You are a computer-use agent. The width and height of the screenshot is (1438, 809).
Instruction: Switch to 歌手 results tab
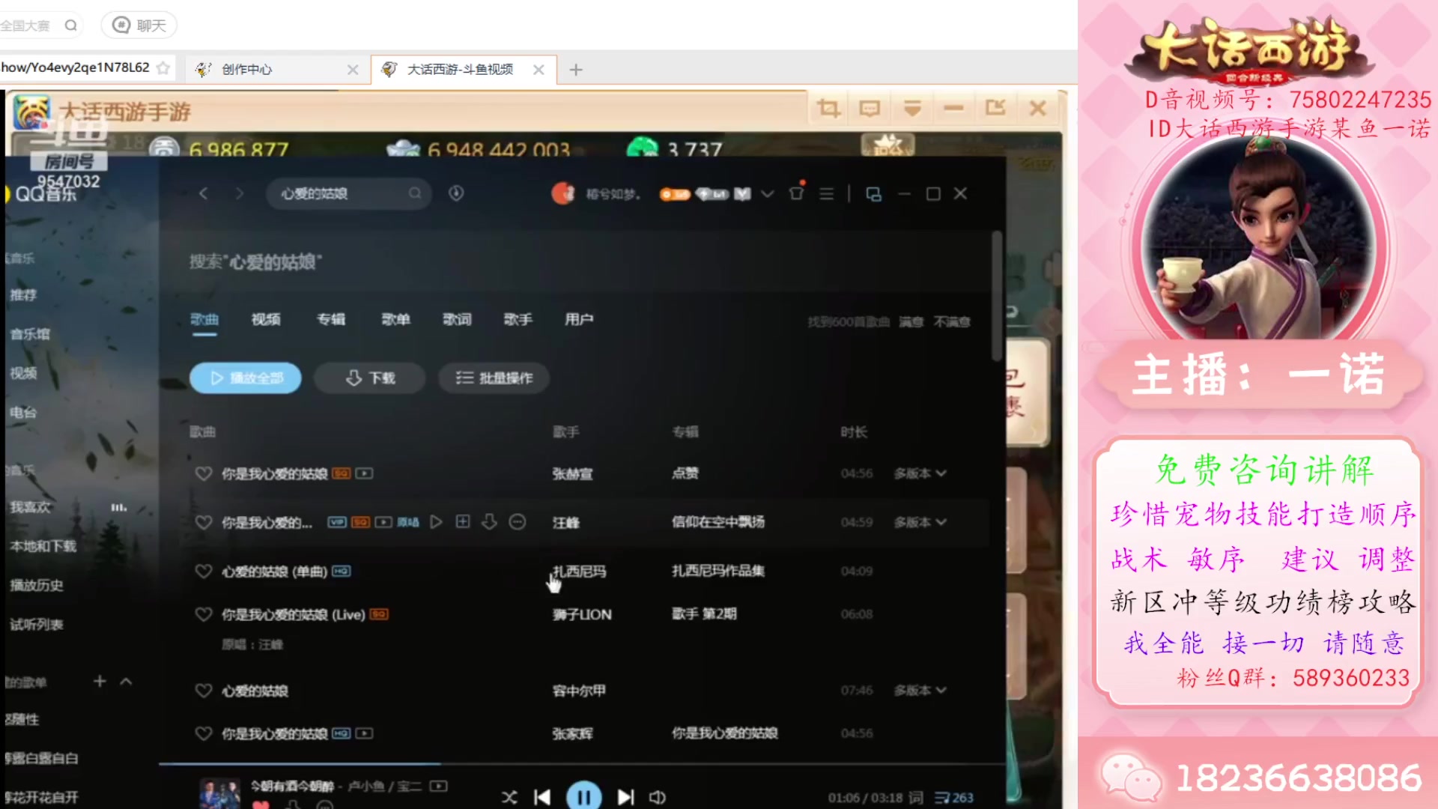(518, 320)
